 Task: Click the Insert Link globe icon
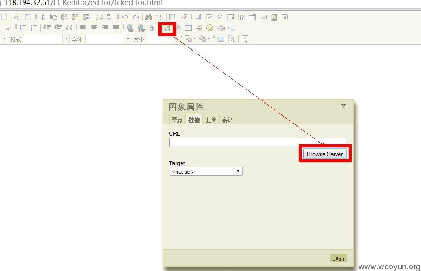(x=130, y=28)
